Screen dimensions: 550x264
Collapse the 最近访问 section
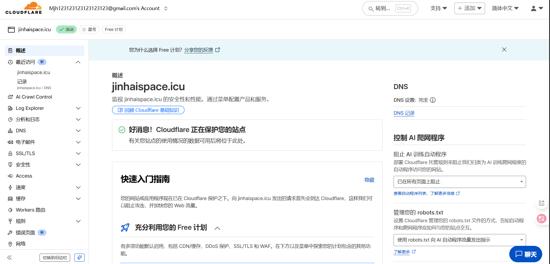pos(78,62)
